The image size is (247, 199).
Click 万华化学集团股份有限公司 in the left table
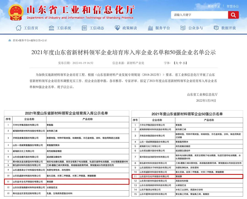(26, 125)
